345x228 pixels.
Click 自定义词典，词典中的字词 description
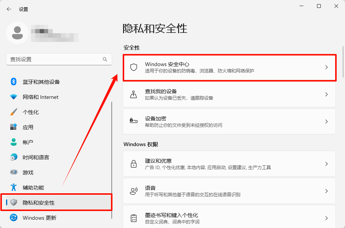point(172,222)
